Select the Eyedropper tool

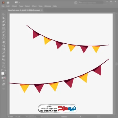tap(4, 53)
